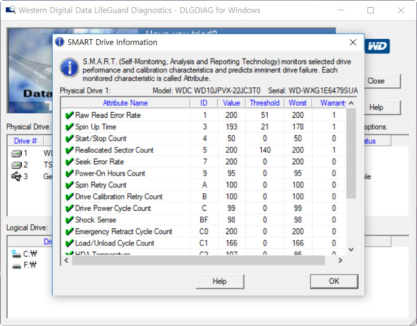Select USB drive 3 icon in main window

[17, 177]
